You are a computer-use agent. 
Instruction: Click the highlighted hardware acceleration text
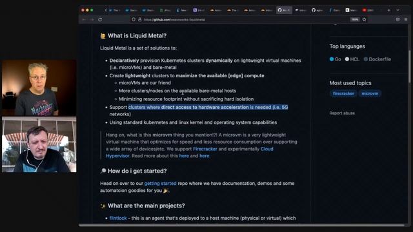208,107
